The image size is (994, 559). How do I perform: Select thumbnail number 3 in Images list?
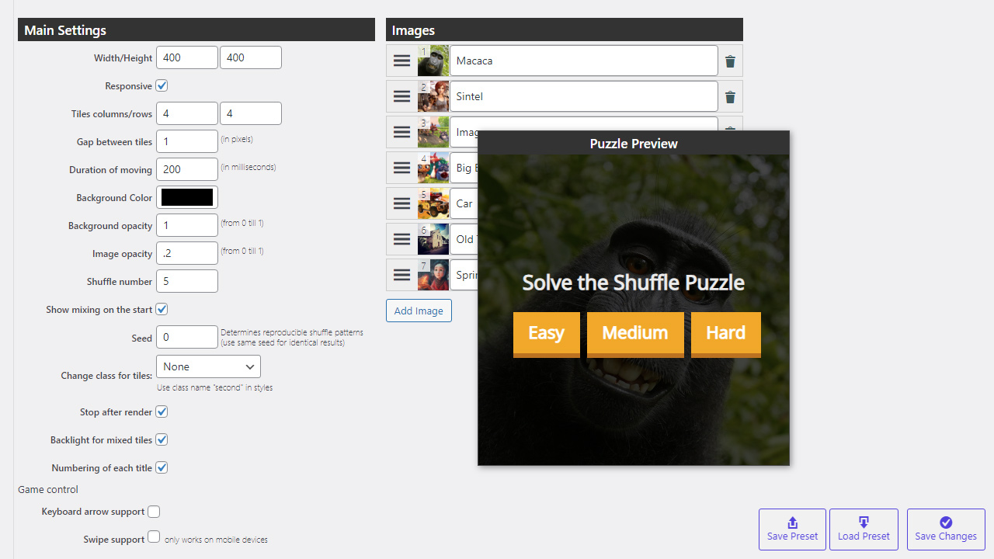tap(433, 132)
